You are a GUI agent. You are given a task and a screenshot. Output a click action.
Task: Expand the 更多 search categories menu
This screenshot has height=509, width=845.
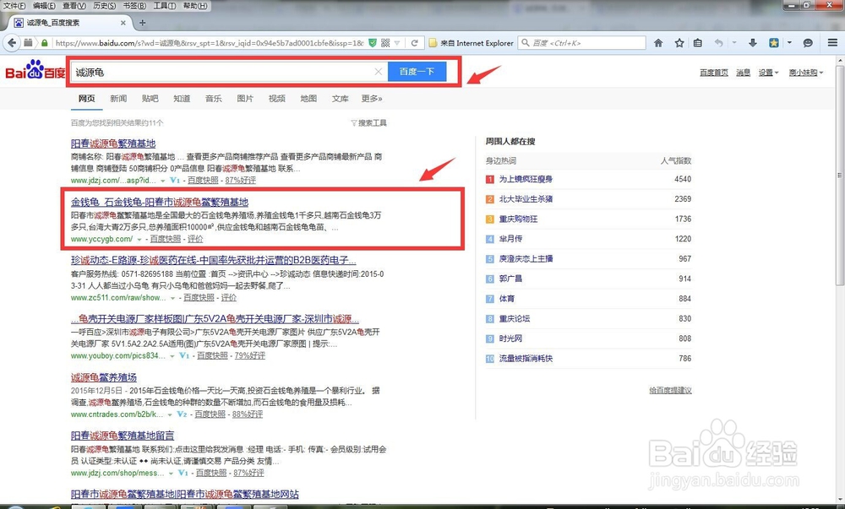tap(372, 98)
